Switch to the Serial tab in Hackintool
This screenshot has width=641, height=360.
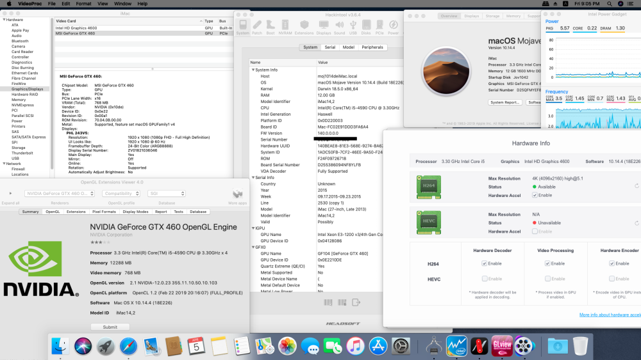[x=330, y=47]
